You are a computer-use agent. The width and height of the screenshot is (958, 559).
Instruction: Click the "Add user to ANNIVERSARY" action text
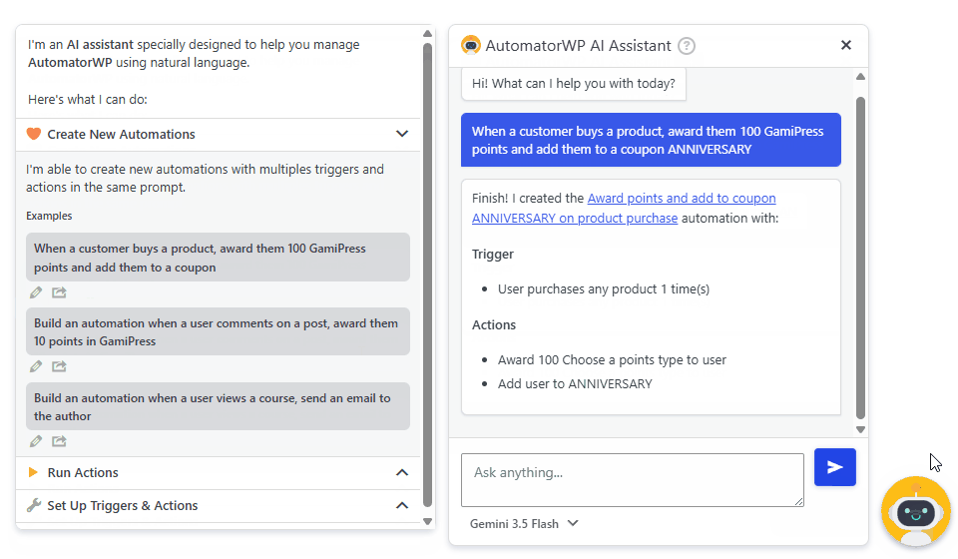(575, 383)
